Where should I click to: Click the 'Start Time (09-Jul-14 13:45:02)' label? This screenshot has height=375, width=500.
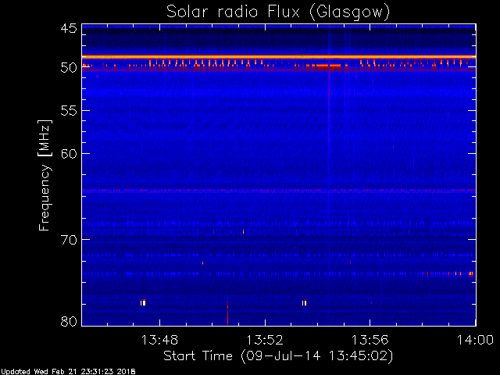click(278, 356)
